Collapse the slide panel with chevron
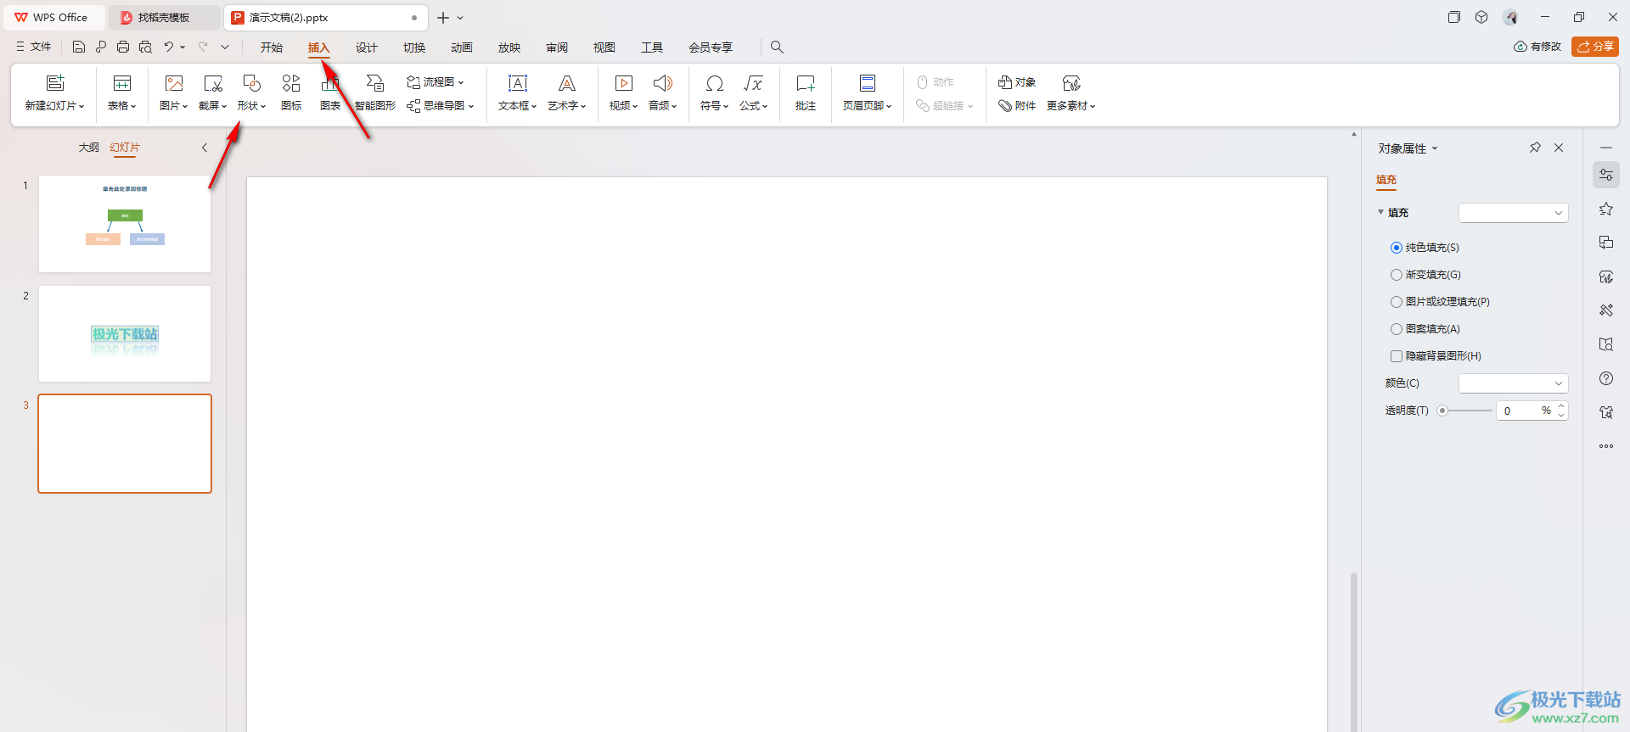This screenshot has width=1630, height=732. [x=205, y=148]
